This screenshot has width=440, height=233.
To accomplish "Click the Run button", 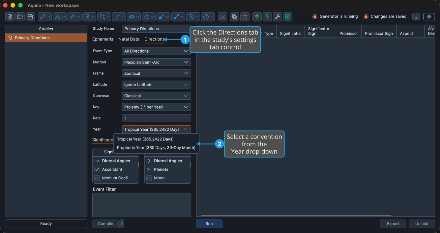I will 209,224.
